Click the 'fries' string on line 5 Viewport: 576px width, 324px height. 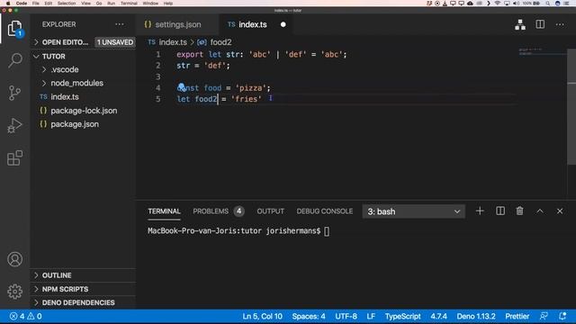[246, 99]
